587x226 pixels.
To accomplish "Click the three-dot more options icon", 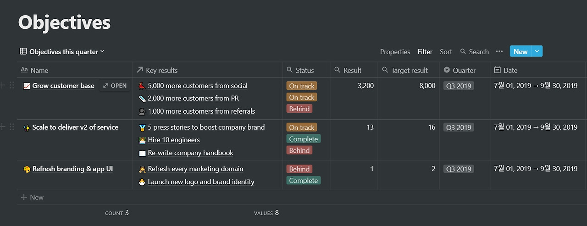I will 499,51.
